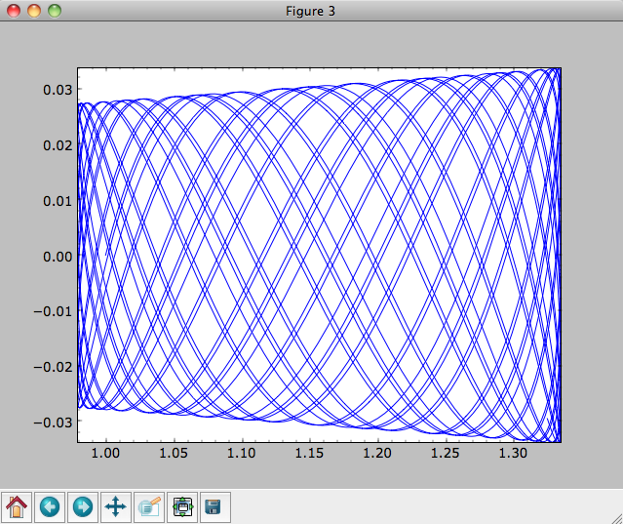Click the 1.10 x-axis label
Viewport: 623px width, 524px height.
click(242, 453)
